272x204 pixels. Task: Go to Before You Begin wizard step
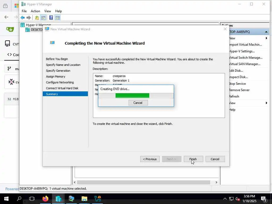[57, 59]
